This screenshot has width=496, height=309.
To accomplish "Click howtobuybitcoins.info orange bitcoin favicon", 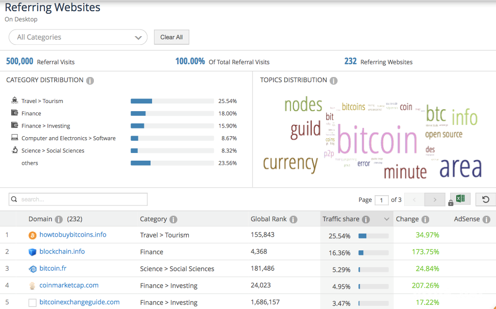I will tap(32, 236).
